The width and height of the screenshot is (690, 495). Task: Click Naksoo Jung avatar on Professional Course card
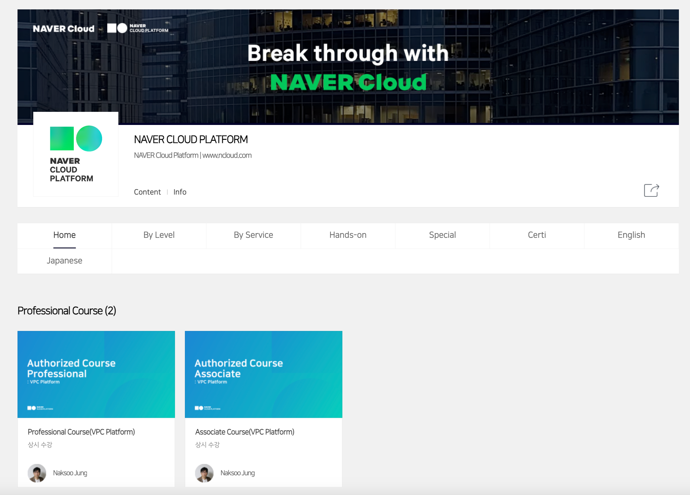tap(37, 473)
